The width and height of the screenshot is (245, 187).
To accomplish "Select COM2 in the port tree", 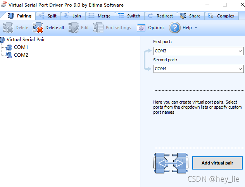I will (x=21, y=55).
